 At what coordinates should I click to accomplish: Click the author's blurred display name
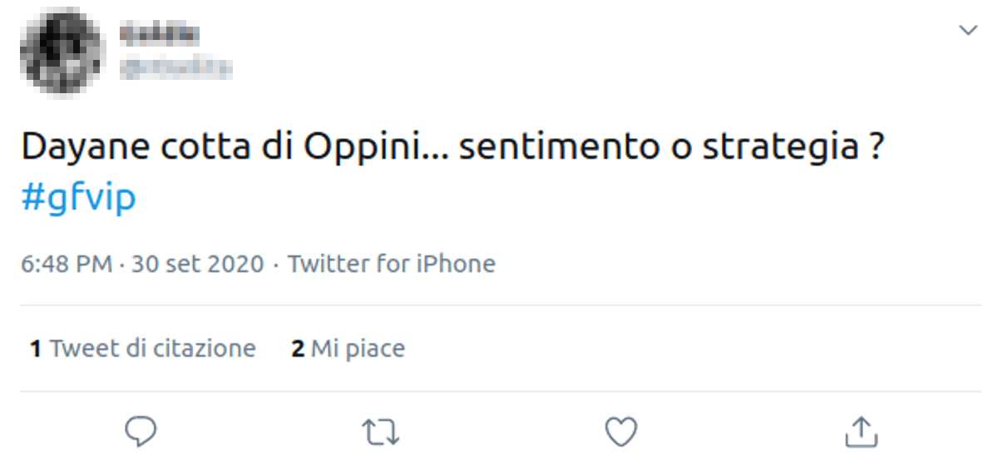click(x=160, y=33)
